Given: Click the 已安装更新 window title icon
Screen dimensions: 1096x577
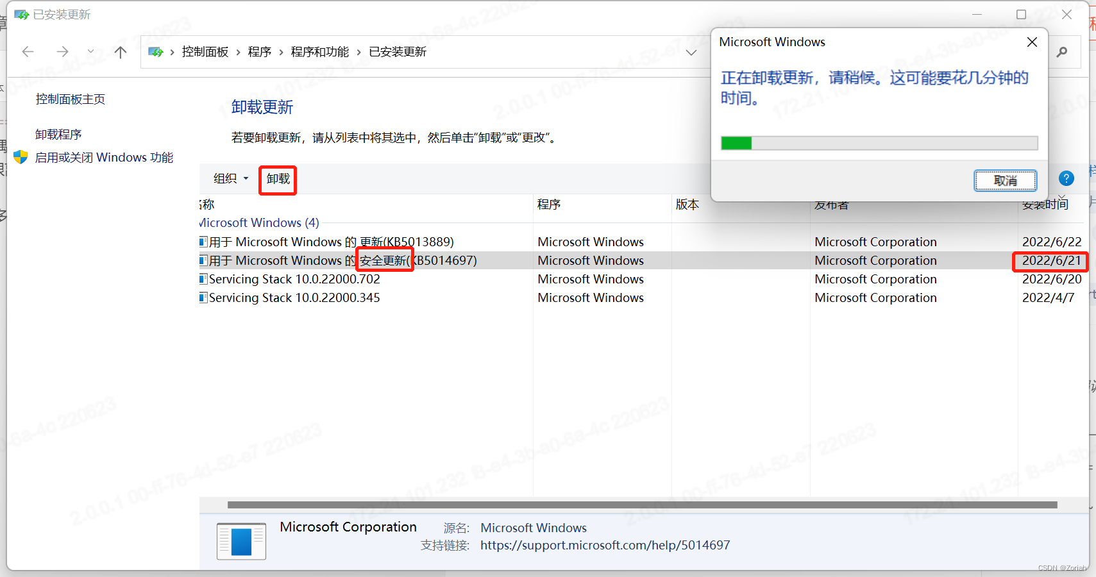Looking at the screenshot, I should (x=21, y=14).
